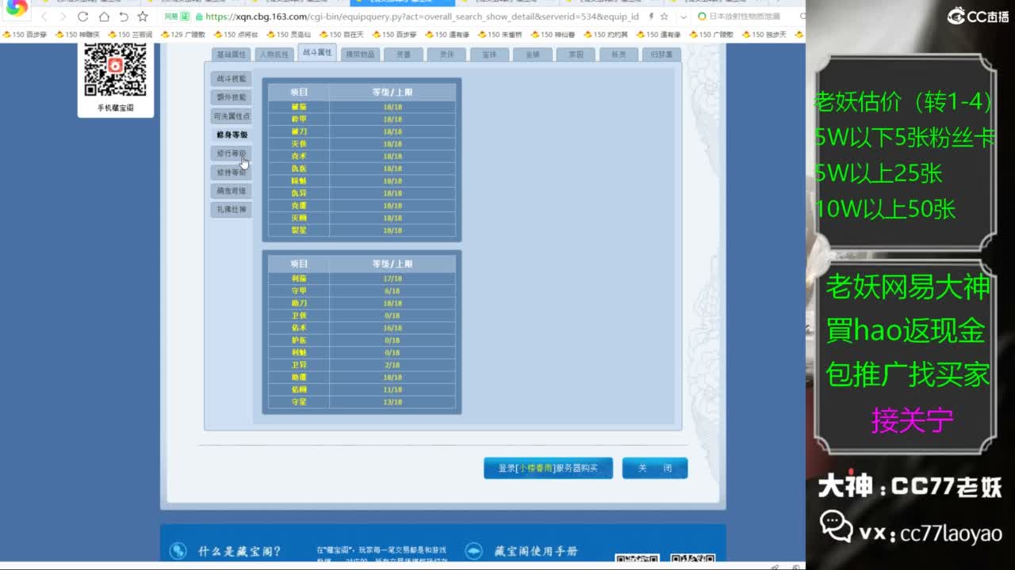The width and height of the screenshot is (1015, 570).
Task: Open the 150 自在天 bookmark
Action: [x=341, y=35]
